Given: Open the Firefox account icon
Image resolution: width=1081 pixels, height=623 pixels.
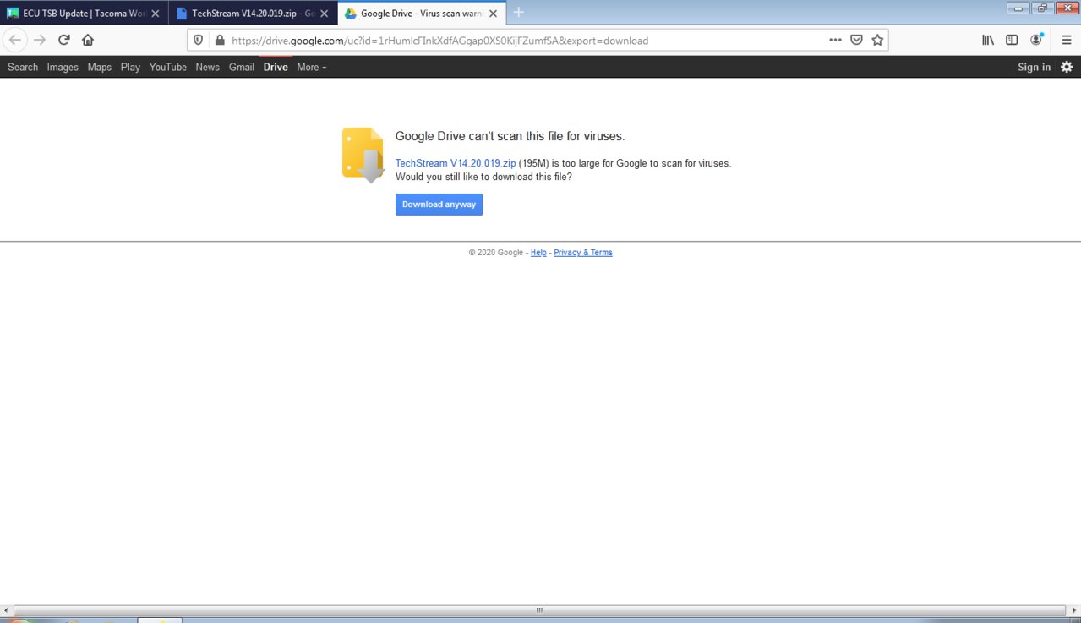Looking at the screenshot, I should pyautogui.click(x=1036, y=40).
